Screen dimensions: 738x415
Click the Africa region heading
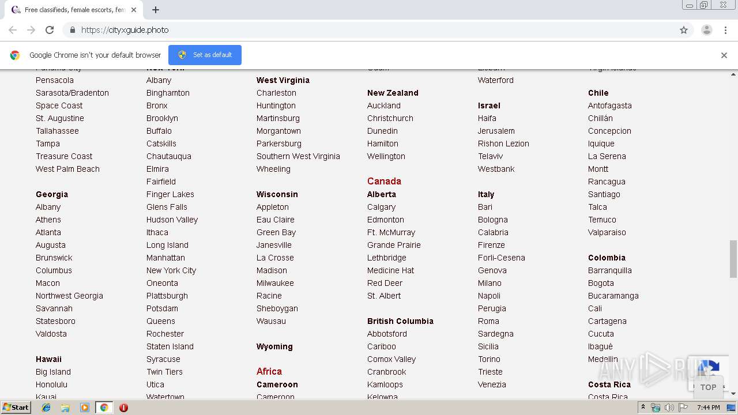269,371
